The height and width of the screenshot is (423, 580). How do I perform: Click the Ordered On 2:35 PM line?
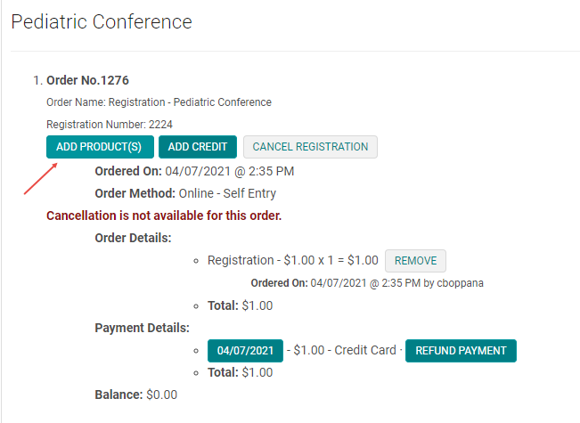tap(194, 171)
